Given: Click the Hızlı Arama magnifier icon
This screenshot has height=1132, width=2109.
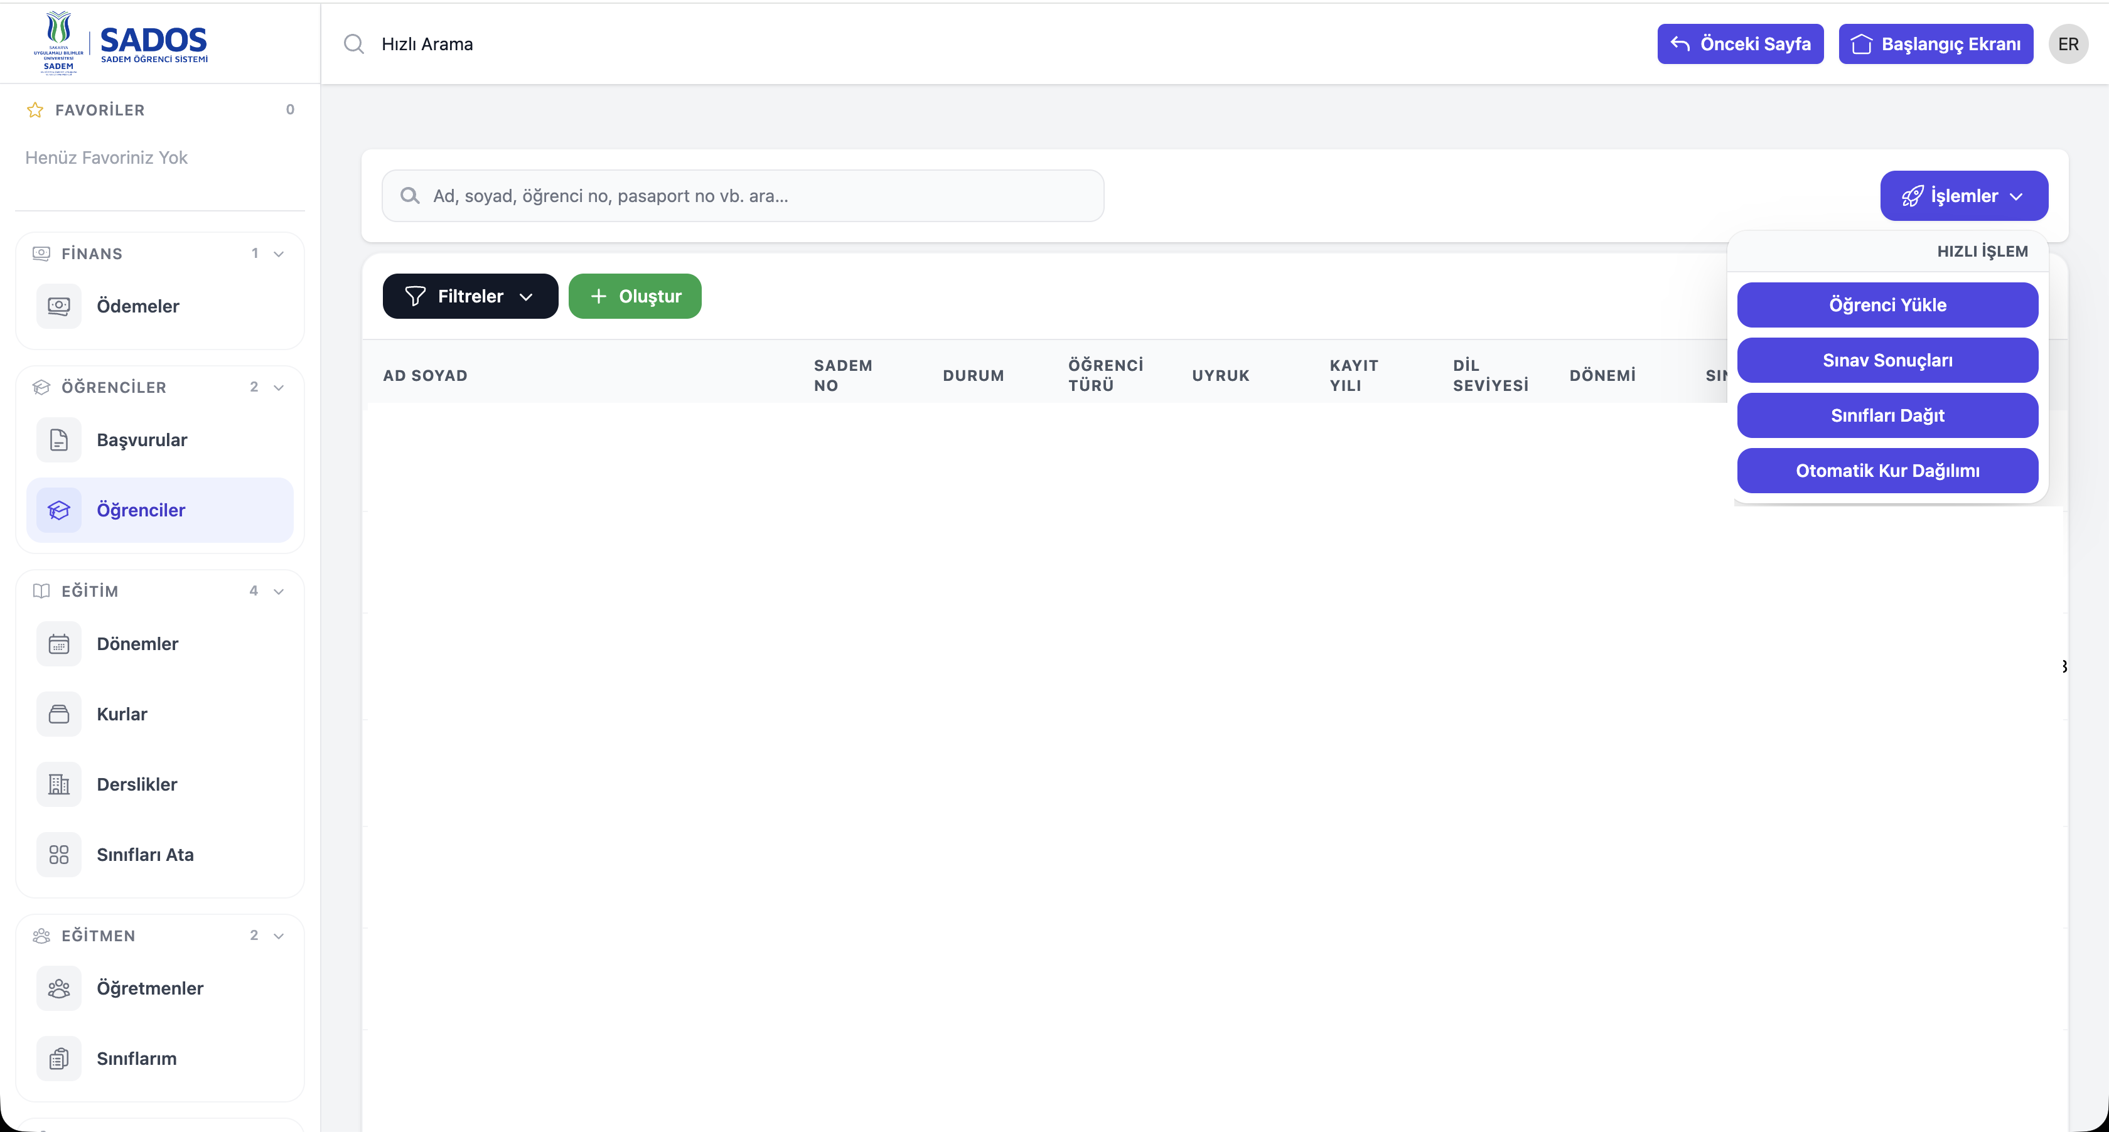Looking at the screenshot, I should pos(353,43).
